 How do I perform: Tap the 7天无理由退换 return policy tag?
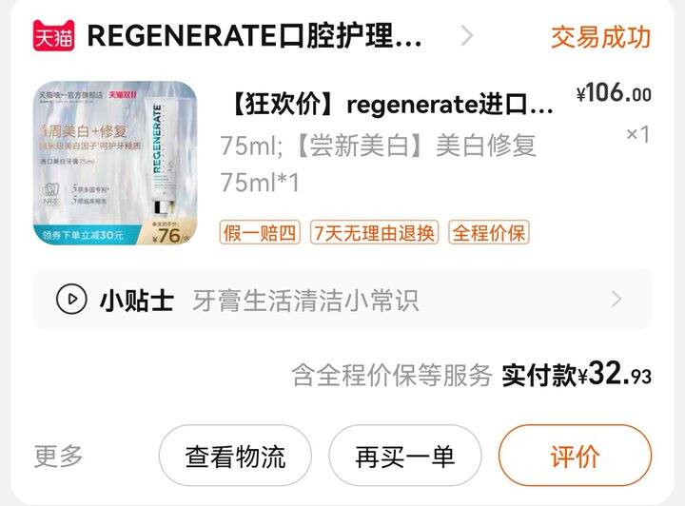click(x=375, y=232)
